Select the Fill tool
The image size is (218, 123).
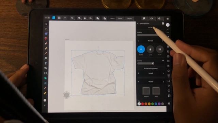coord(46,58)
